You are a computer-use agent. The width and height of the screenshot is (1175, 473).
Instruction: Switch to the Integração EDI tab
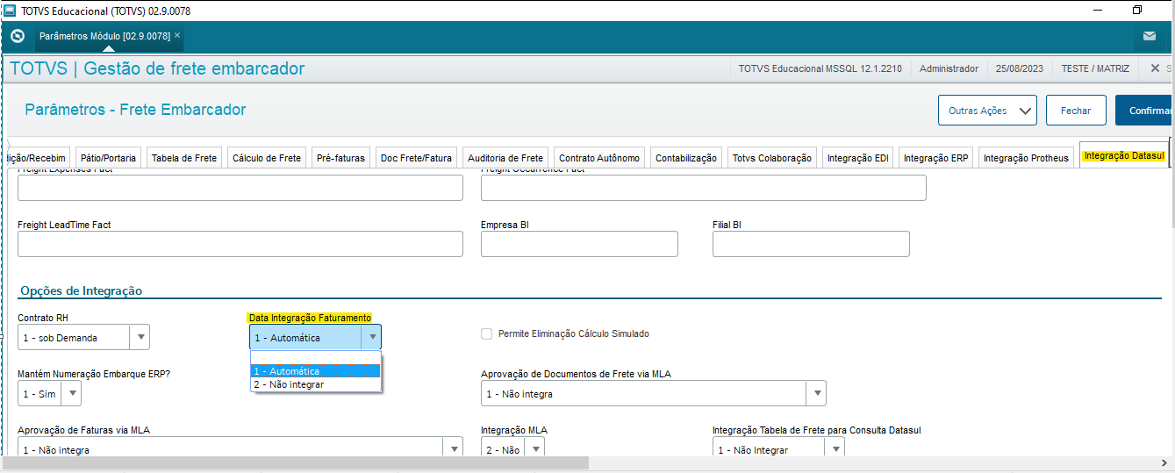858,158
